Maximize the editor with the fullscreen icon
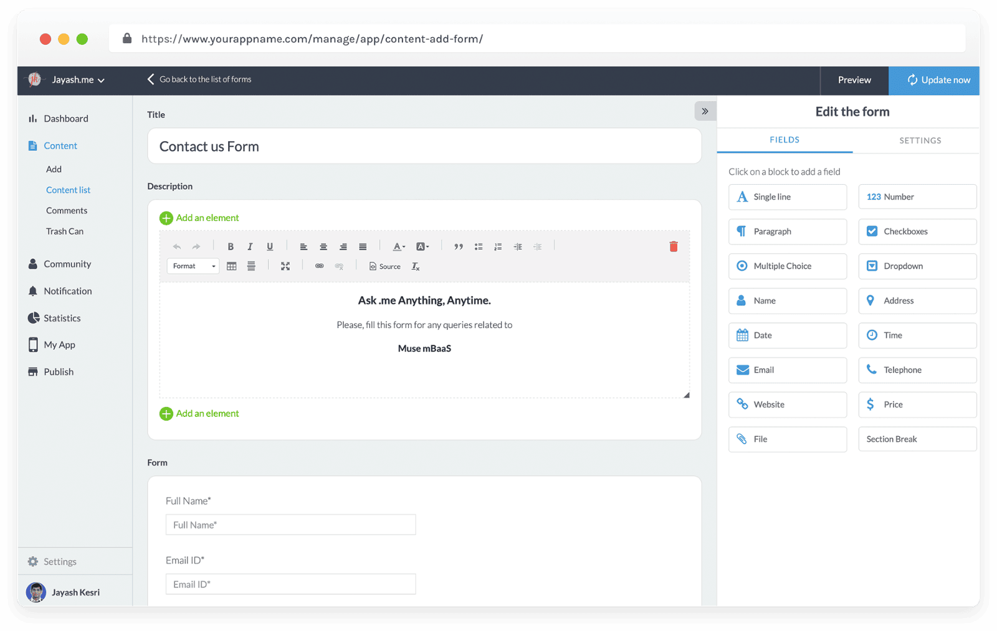Viewport: 997px width, 631px height. (x=285, y=266)
